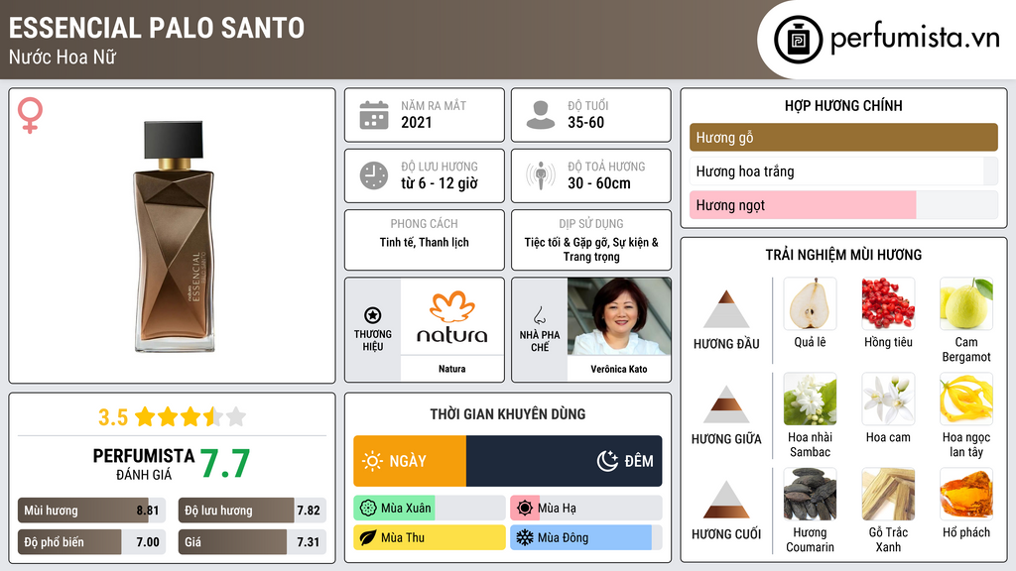Select the Hương Coumarin note image
The width and height of the screenshot is (1016, 571).
point(810,494)
